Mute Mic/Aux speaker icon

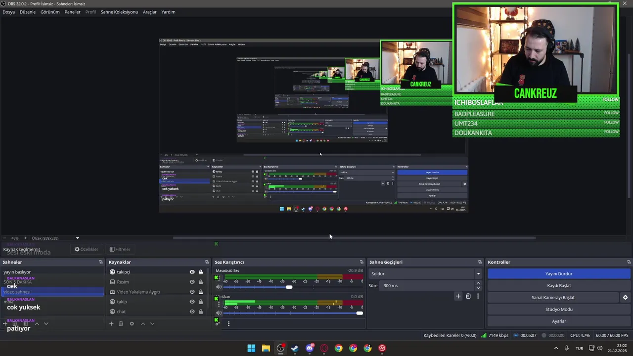(x=219, y=313)
